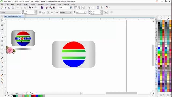
Task: Select the Zoom tool in toolbox
Action: 2,29
